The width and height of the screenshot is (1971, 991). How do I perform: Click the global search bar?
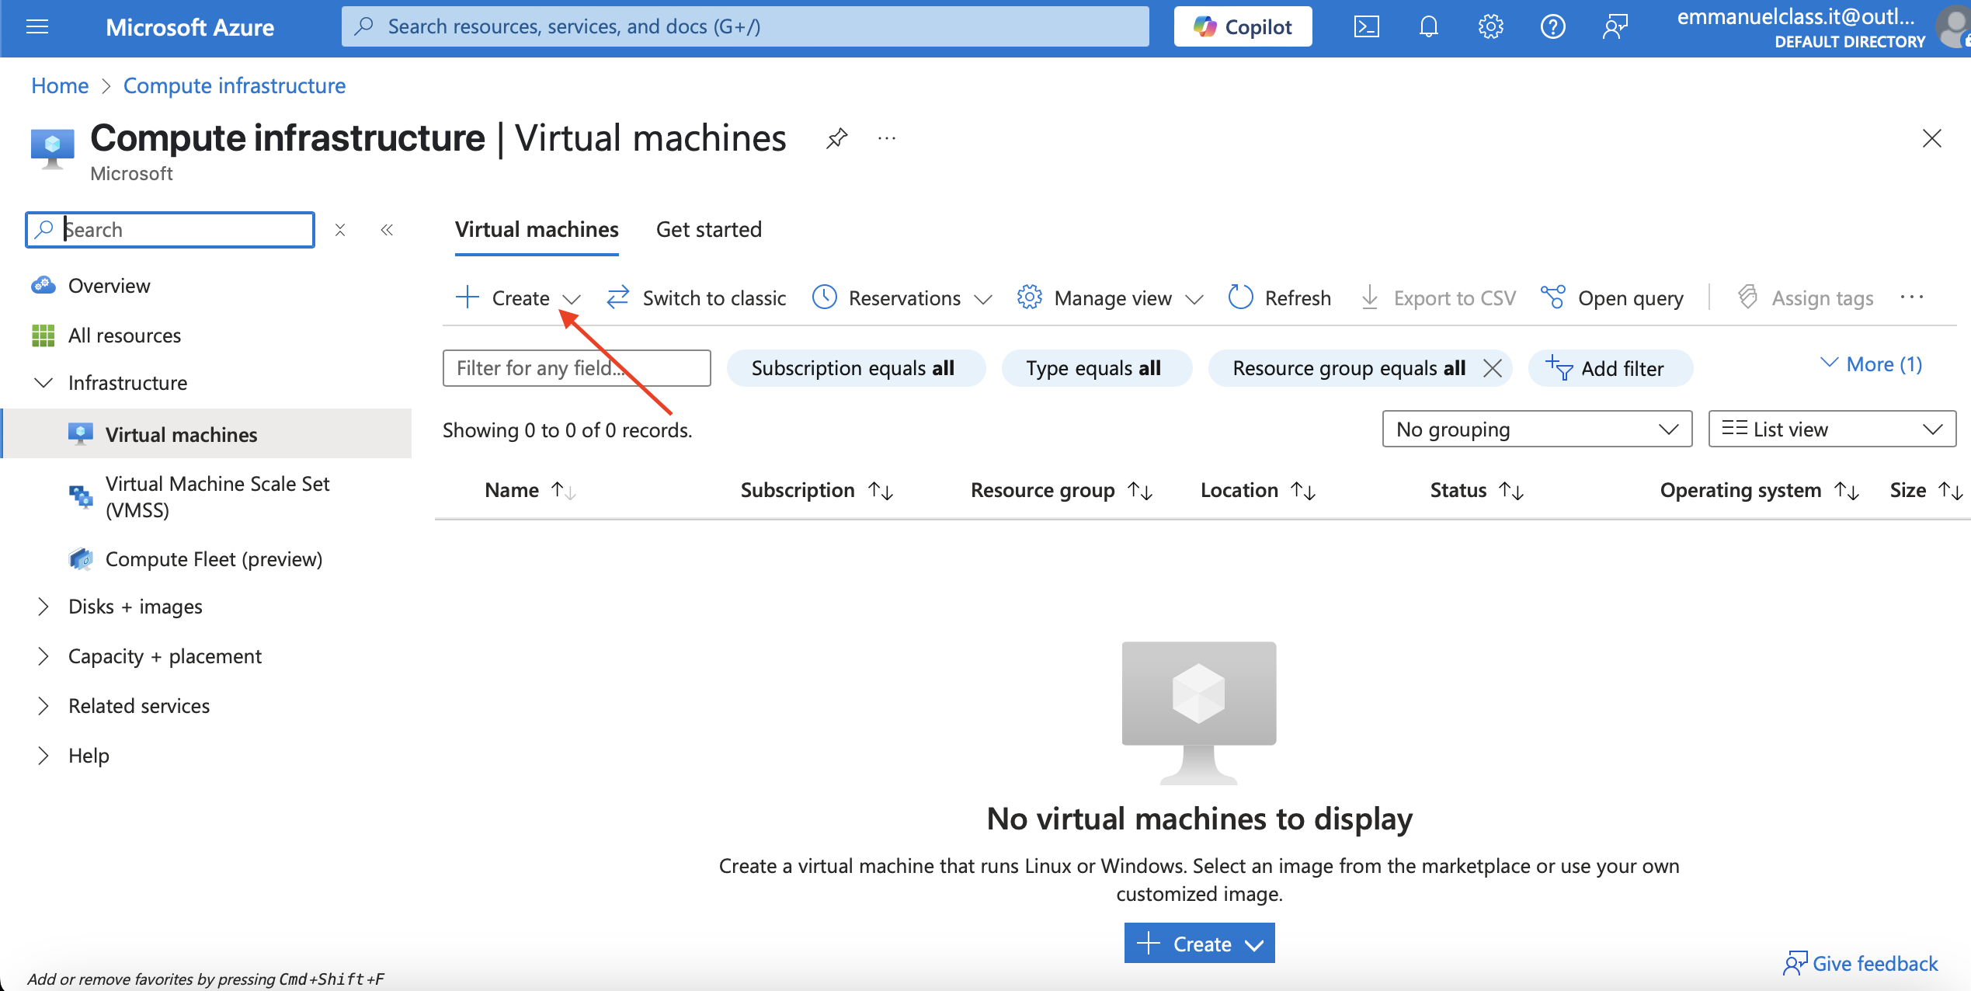[745, 27]
